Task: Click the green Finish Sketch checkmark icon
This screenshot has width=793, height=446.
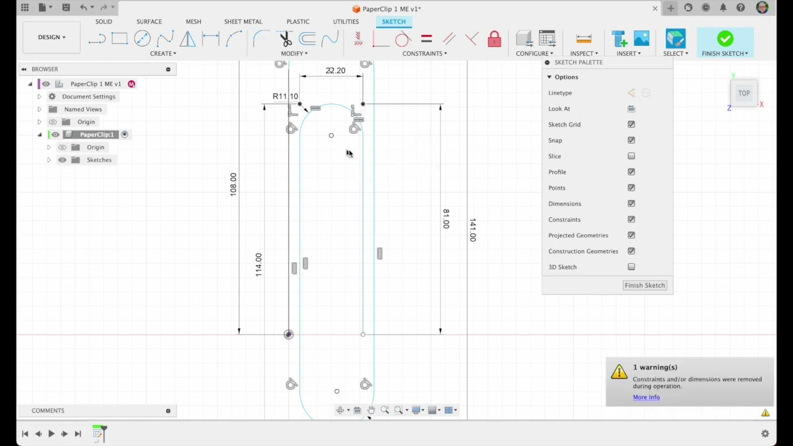Action: (x=725, y=39)
